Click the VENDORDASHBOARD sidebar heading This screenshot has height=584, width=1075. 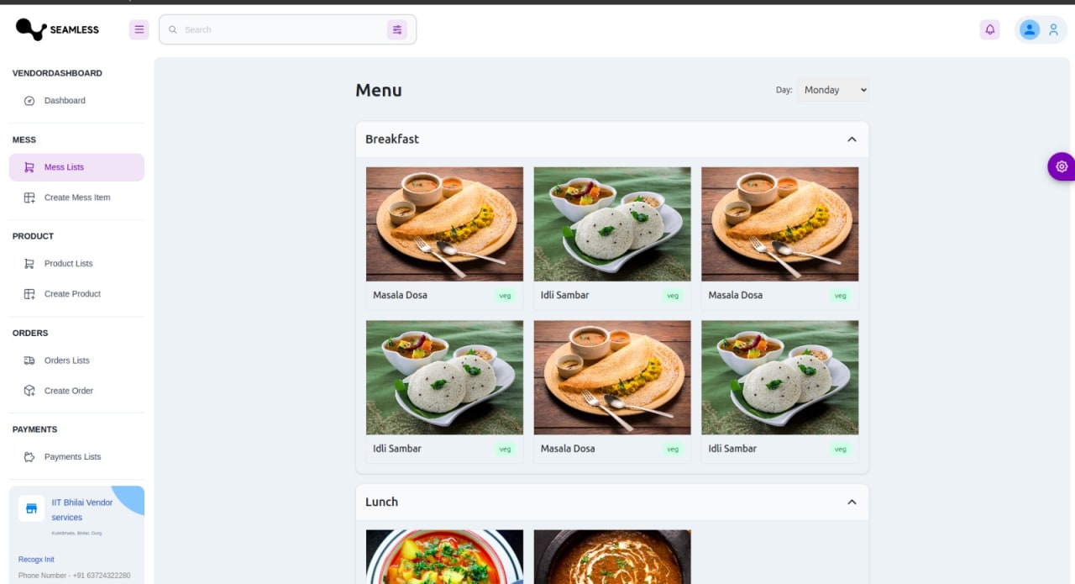[x=57, y=73]
